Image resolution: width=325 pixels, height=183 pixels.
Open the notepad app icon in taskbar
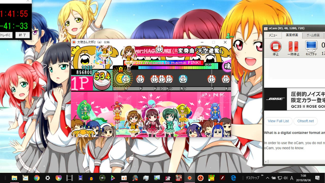coord(25,178)
